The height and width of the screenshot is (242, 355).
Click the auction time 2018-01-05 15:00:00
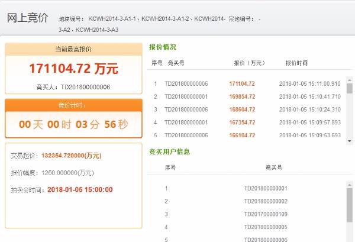click(80, 190)
